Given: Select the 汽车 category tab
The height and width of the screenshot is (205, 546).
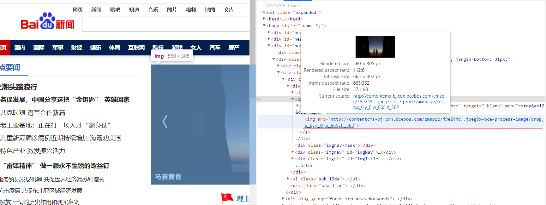Looking at the screenshot, I should (215, 48).
